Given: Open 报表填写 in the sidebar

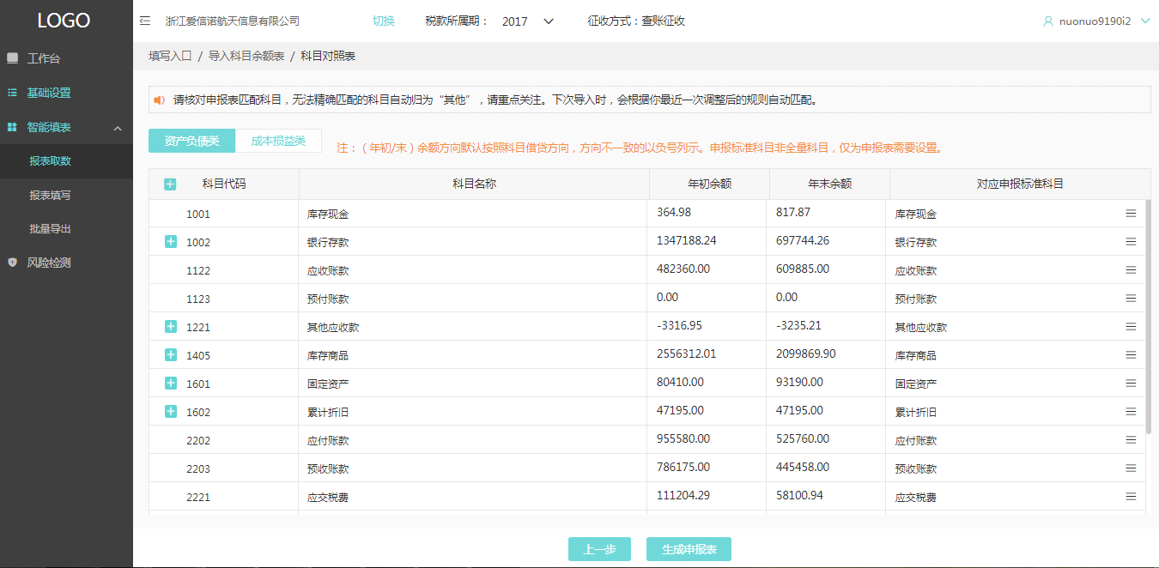Looking at the screenshot, I should (x=50, y=196).
